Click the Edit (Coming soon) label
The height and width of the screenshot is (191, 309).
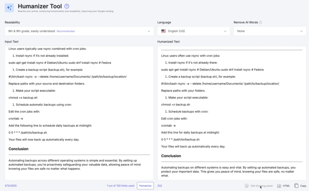pos(262,186)
